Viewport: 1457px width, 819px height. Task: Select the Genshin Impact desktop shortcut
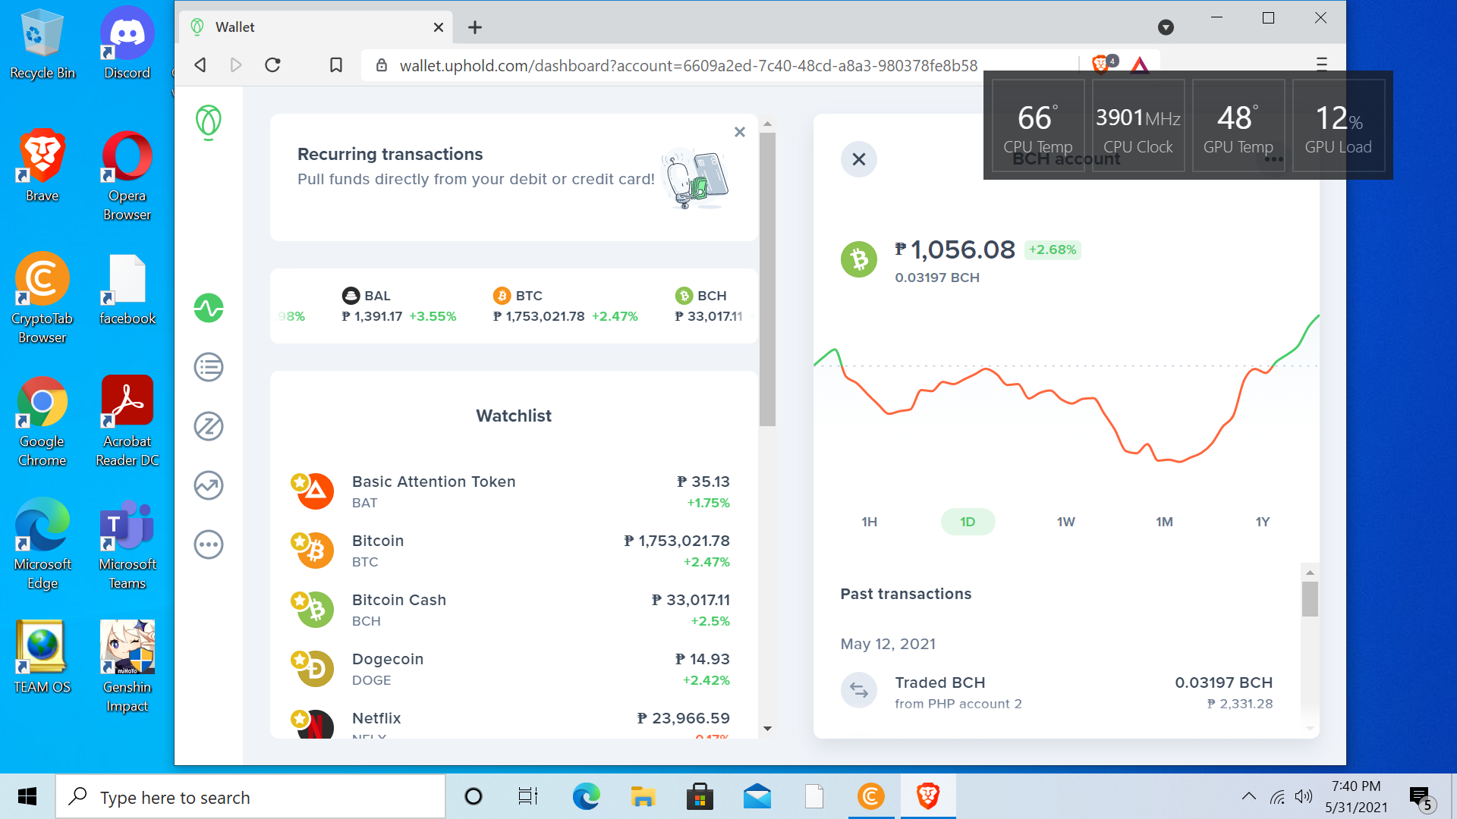[127, 667]
